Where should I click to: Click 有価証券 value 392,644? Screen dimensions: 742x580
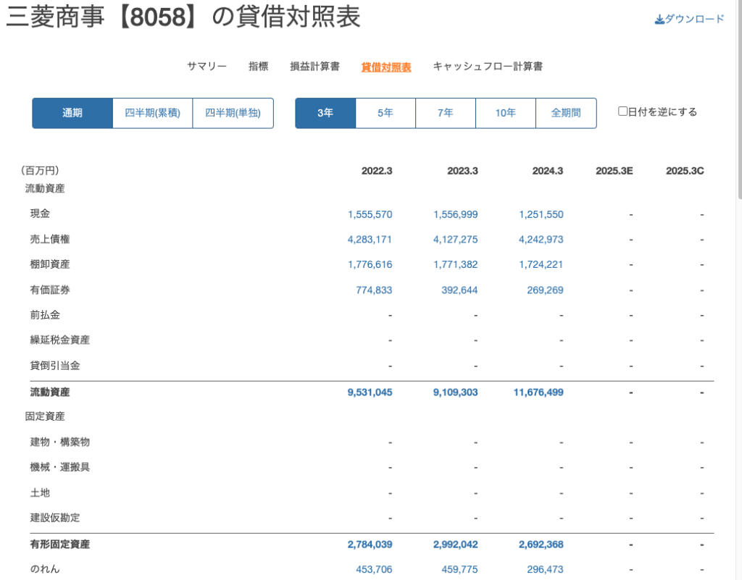pos(460,290)
